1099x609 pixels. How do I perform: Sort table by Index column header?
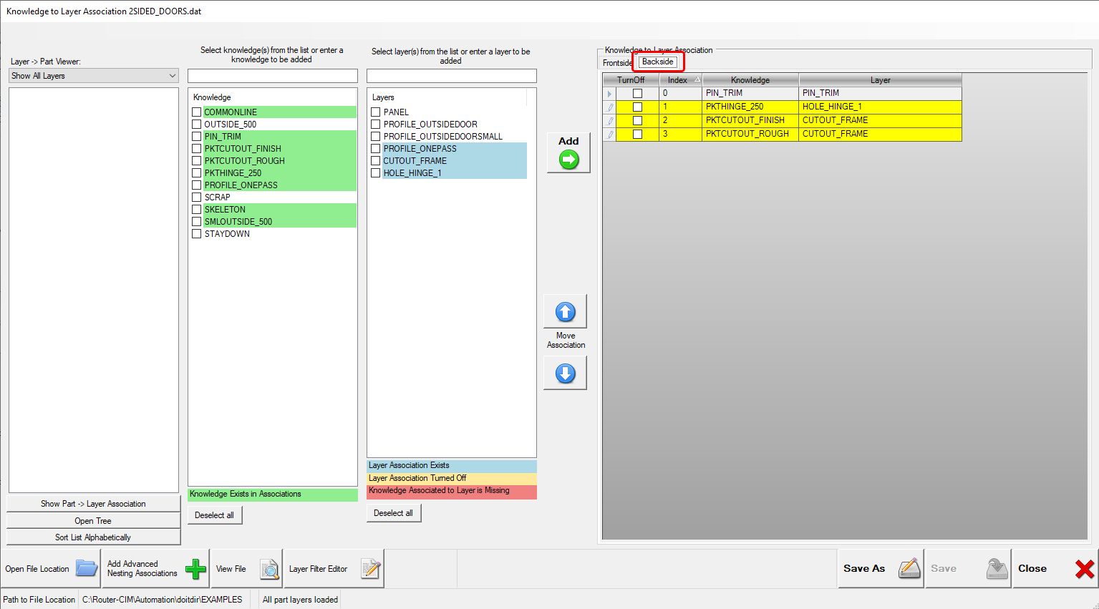click(680, 80)
